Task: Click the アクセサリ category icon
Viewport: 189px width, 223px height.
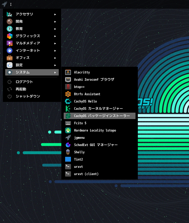Action: [x=10, y=14]
